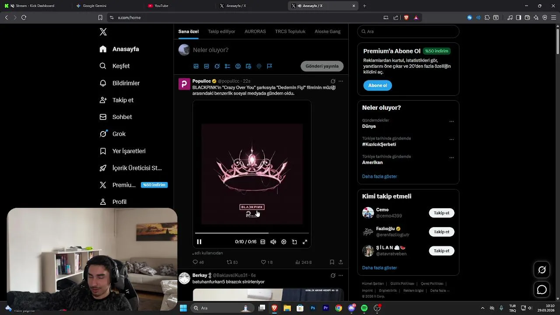Pause the video playback
This screenshot has height=315, width=560.
[x=199, y=241]
